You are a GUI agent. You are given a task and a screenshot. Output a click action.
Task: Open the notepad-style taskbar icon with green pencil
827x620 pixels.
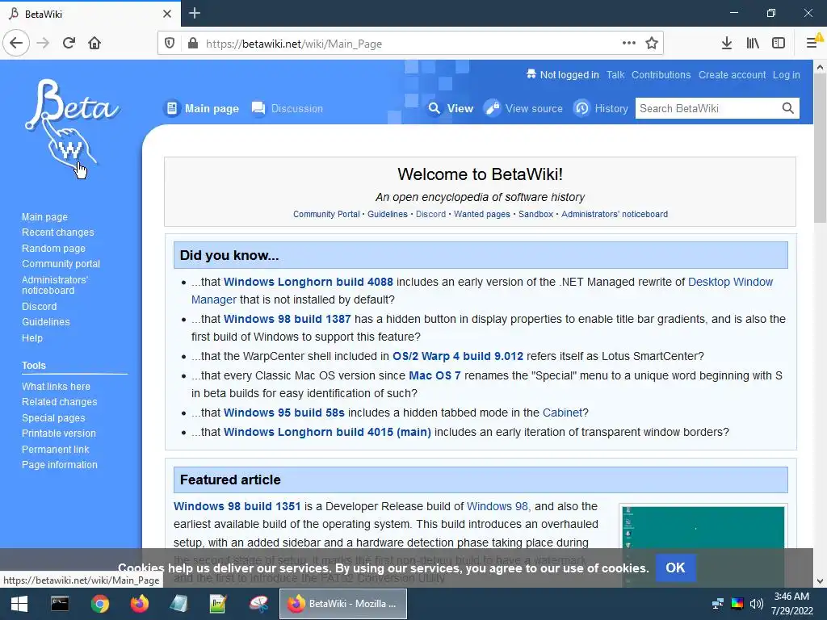click(x=218, y=604)
